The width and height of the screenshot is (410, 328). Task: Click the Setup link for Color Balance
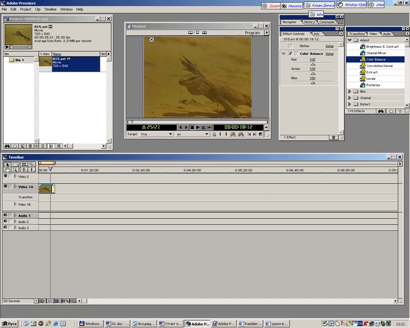pos(330,54)
